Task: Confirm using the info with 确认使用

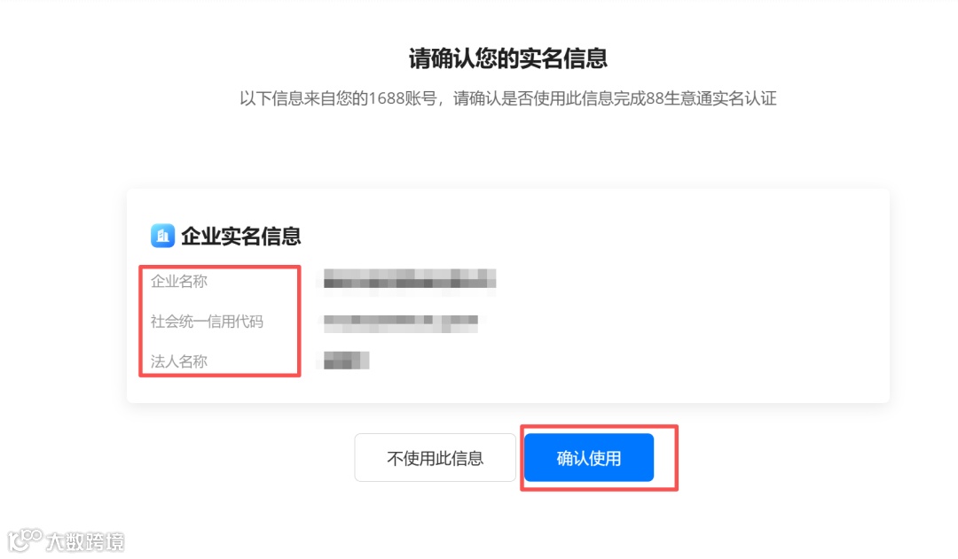Action: [589, 458]
